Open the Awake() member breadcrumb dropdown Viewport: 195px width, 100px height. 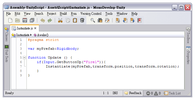tap(41, 35)
